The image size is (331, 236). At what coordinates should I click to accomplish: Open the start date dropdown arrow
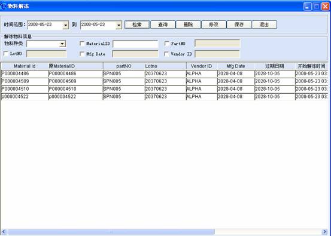(66, 25)
